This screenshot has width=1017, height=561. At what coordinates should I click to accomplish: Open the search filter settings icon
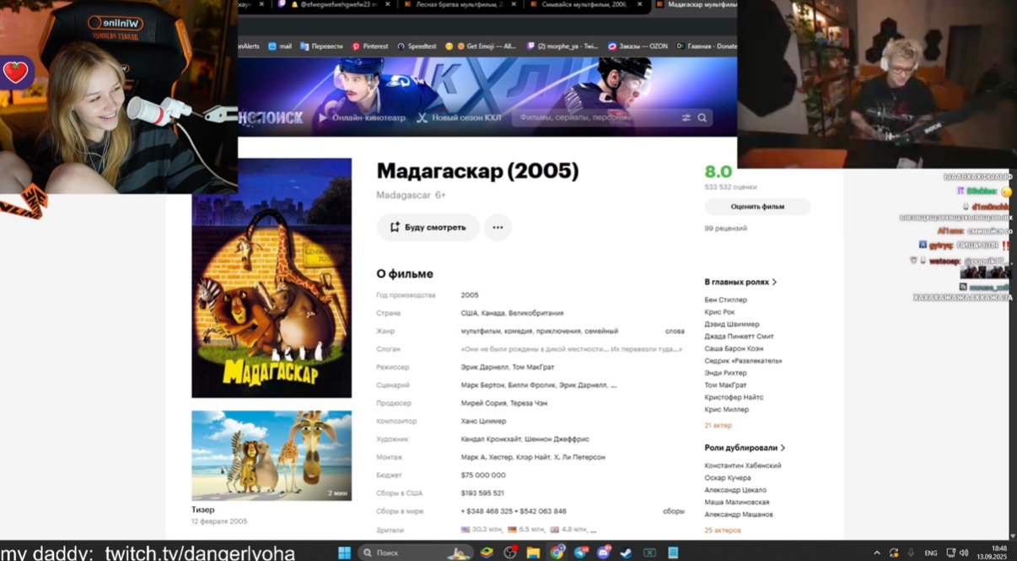click(686, 118)
